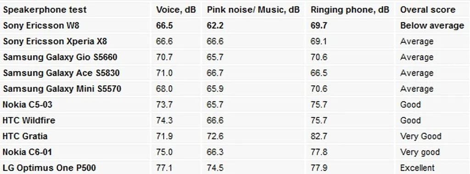Select the Nokia C6-01 row name
Image resolution: width=470 pixels, height=174 pixels.
[27, 152]
